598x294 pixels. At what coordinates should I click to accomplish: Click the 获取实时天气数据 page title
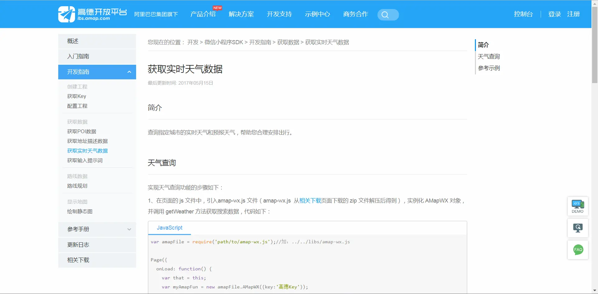coord(185,69)
